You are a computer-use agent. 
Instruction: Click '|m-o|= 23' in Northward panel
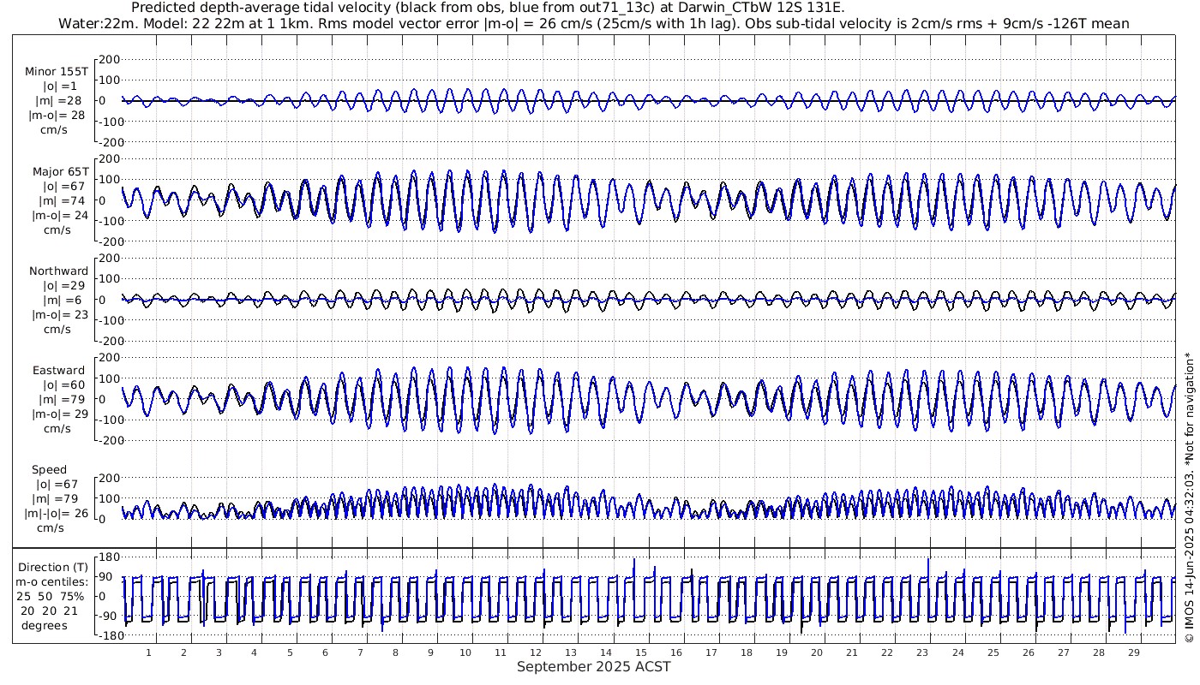[58, 315]
